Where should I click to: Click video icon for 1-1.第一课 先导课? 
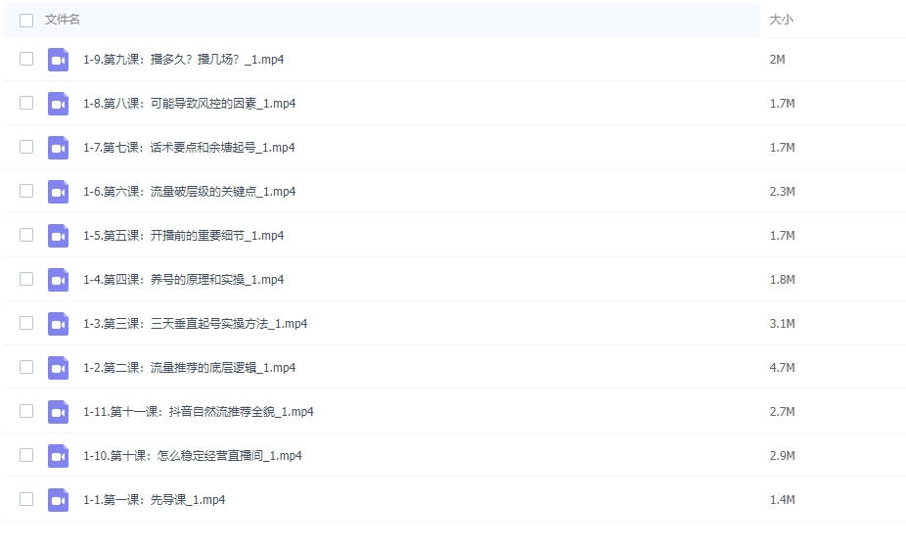pyautogui.click(x=58, y=500)
